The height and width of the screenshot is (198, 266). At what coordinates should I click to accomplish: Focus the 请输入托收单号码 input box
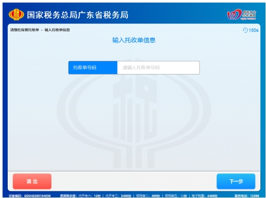pos(158,68)
